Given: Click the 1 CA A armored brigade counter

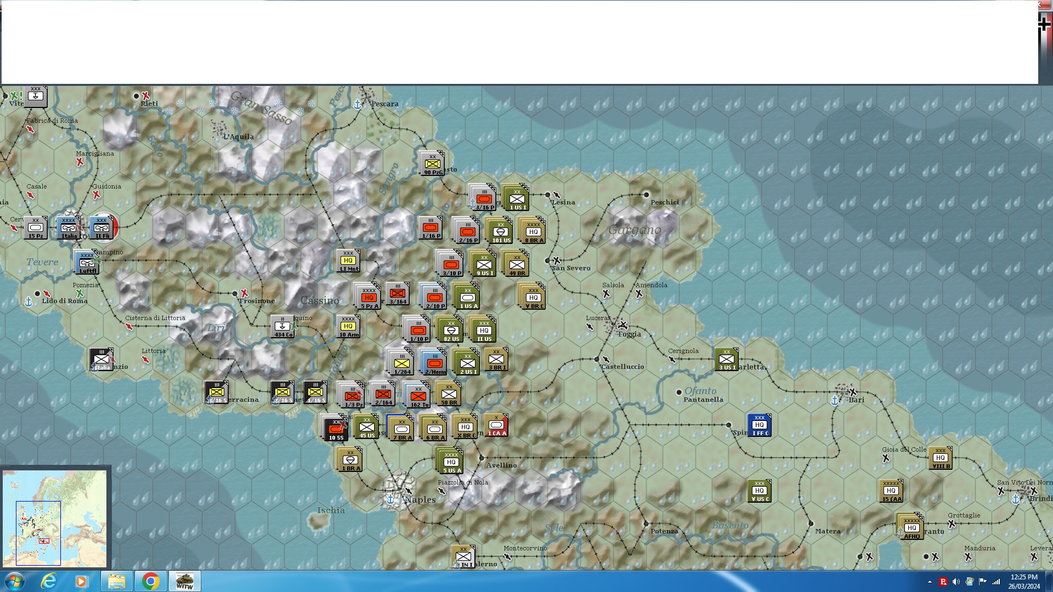Looking at the screenshot, I should [496, 425].
